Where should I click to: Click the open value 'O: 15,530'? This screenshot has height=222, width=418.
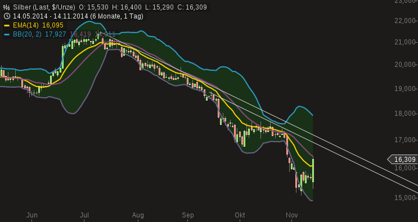click(x=93, y=7)
